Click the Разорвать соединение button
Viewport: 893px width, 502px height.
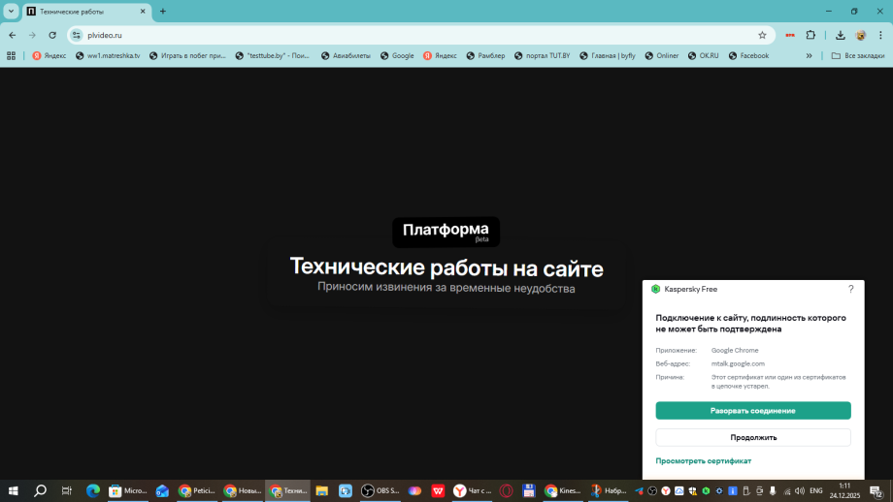(753, 411)
